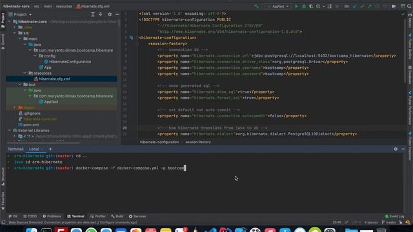Open the Project view mode dropdown

click(x=20, y=14)
